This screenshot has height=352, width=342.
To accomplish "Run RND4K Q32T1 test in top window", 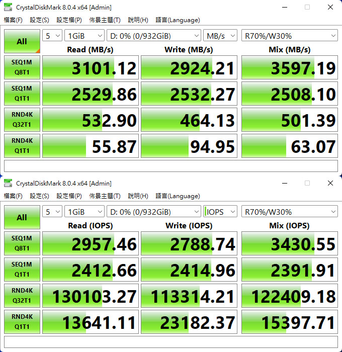I will point(22,120).
